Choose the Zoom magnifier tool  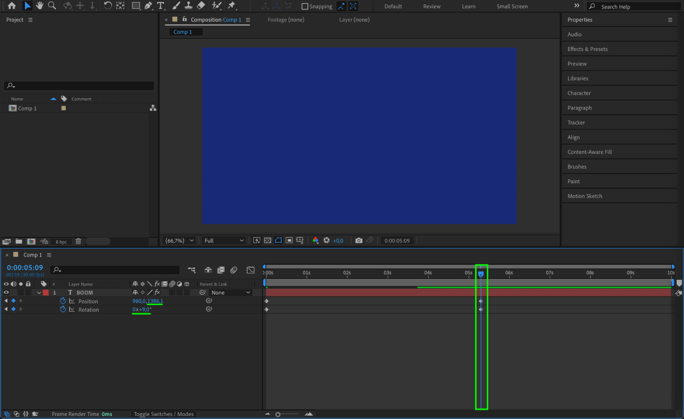tap(52, 6)
